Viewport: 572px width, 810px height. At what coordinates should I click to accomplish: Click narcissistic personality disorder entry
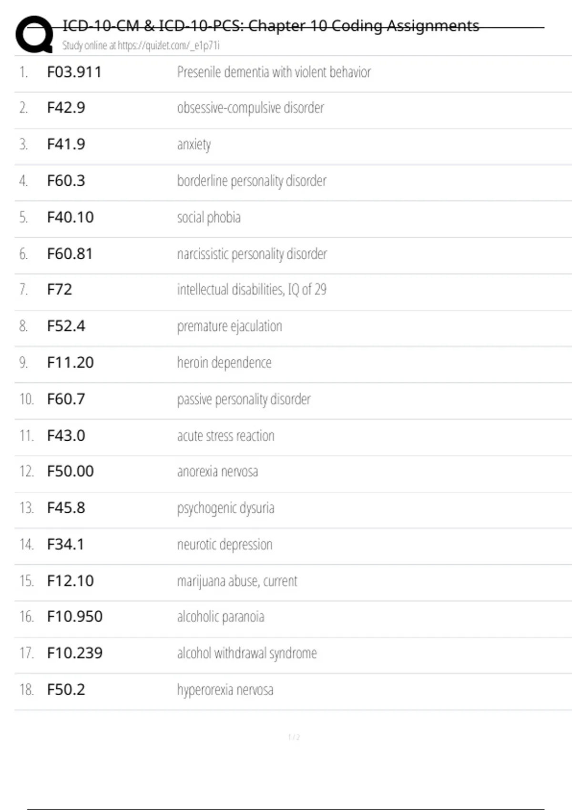pos(252,254)
